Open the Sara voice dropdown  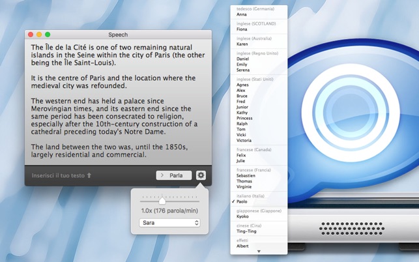[169, 223]
